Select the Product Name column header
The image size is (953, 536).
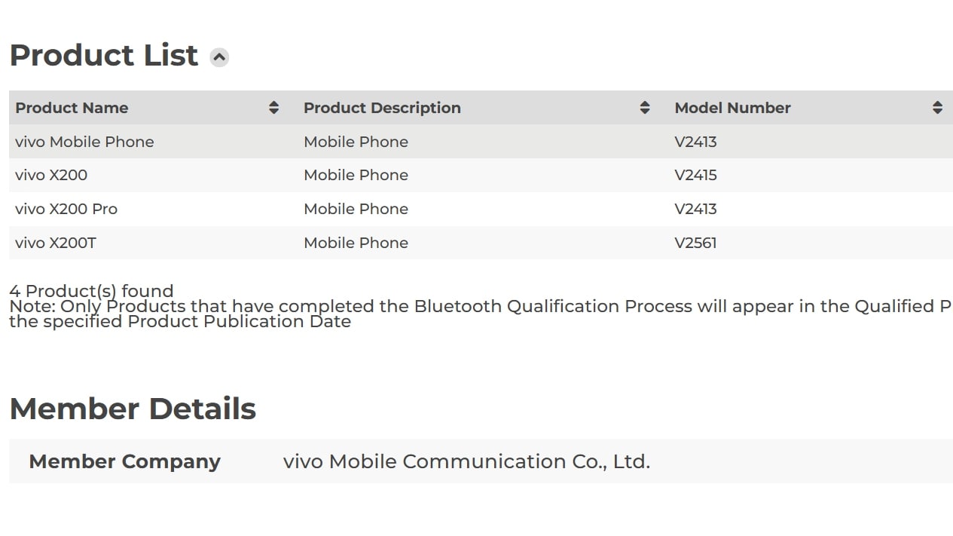72,107
